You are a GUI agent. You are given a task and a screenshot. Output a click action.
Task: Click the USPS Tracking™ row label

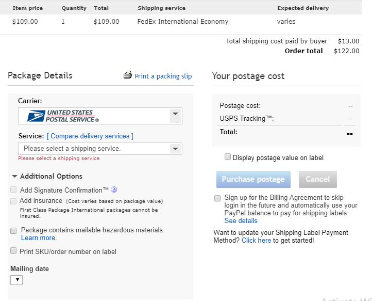coord(247,118)
